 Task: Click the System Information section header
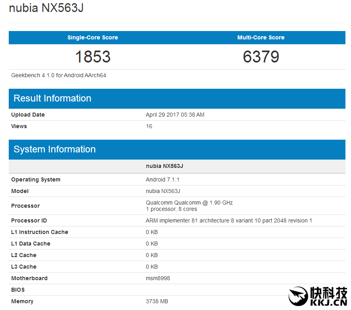point(54,149)
